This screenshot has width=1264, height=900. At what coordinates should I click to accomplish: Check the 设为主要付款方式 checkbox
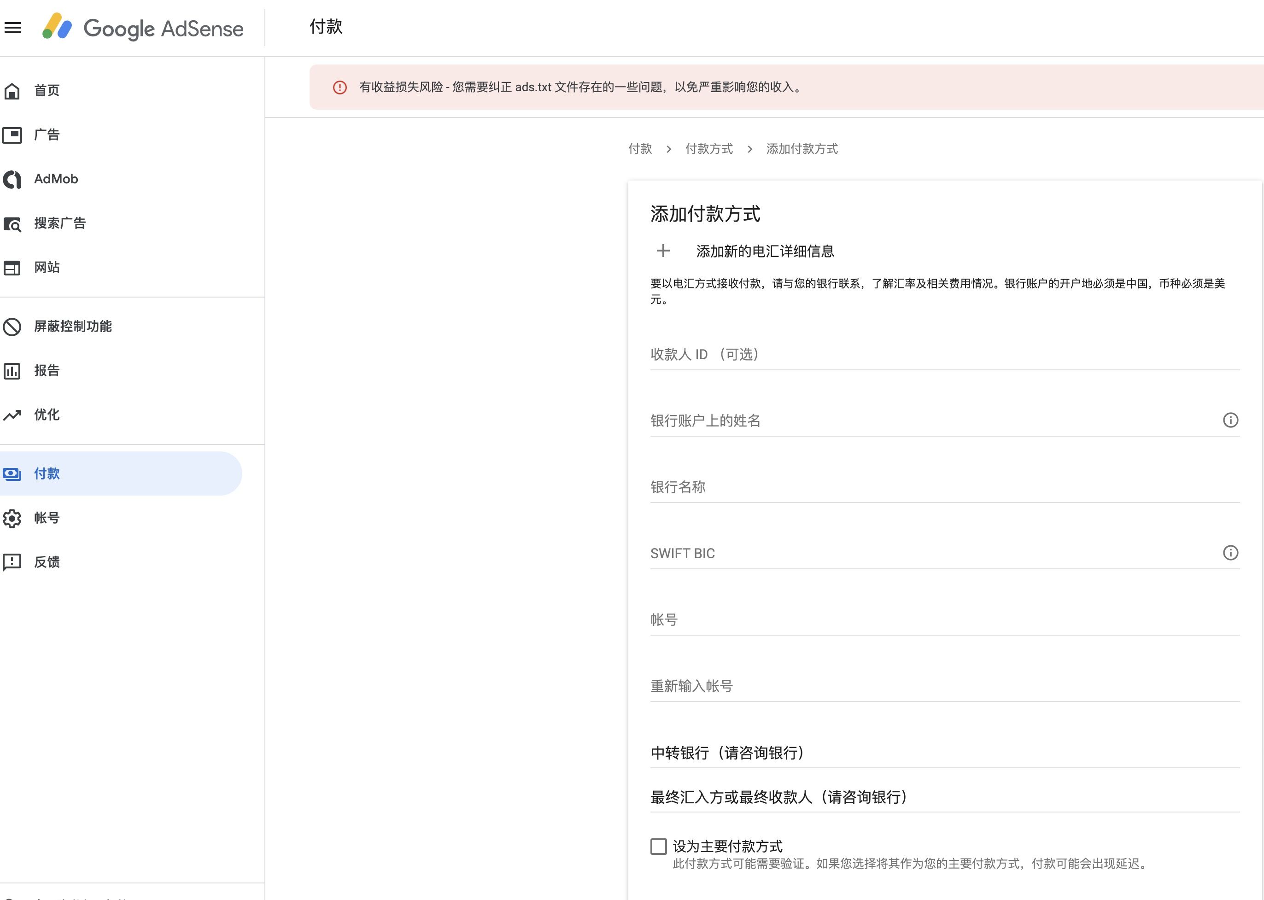coord(658,846)
